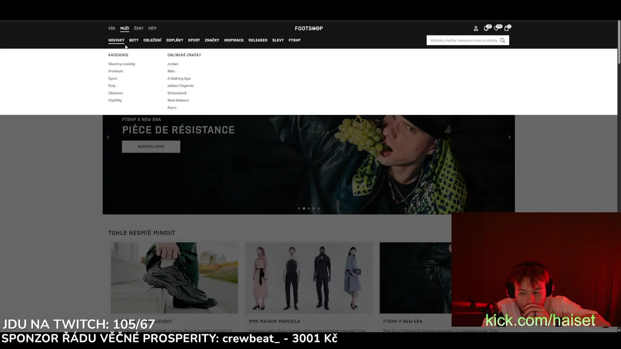The image size is (621, 349).
Task: Click Asics brand link
Action: 172,108
